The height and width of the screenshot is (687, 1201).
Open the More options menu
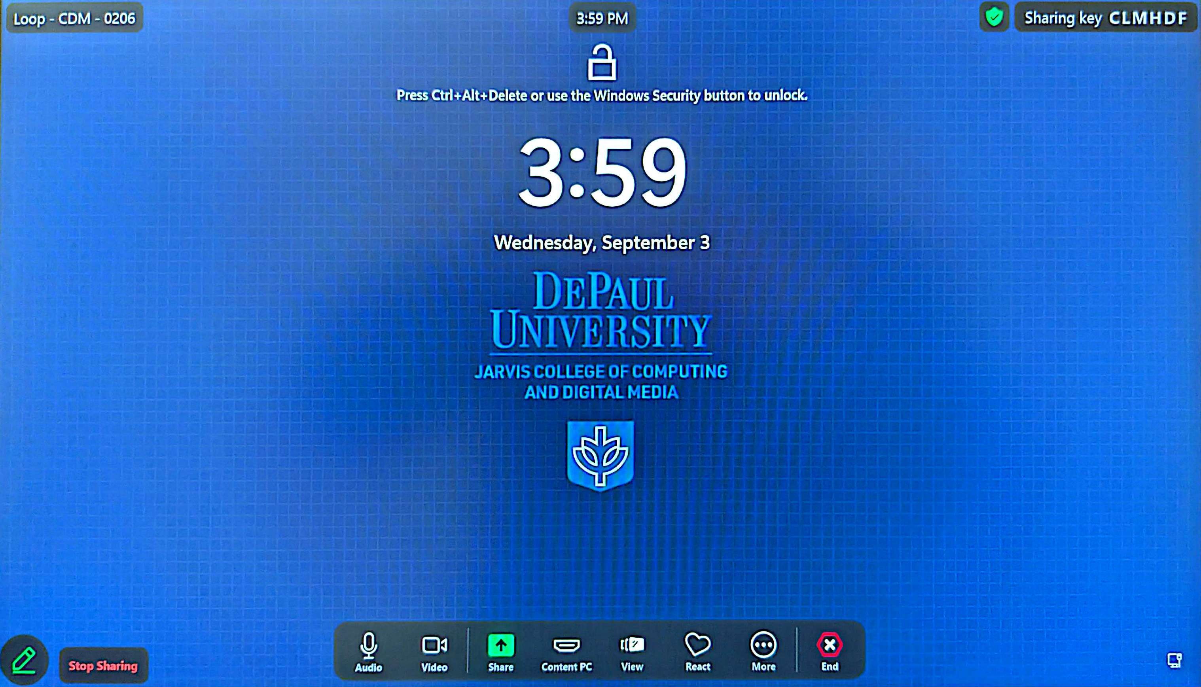click(763, 652)
